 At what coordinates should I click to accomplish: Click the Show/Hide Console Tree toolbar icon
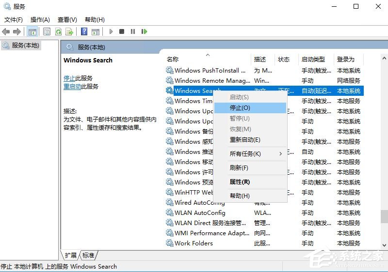(32, 31)
